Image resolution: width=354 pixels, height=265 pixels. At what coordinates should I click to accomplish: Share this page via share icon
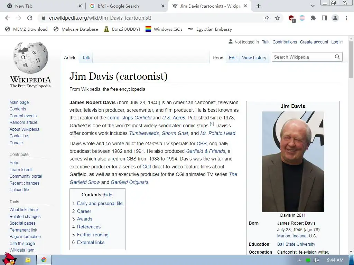pyautogui.click(x=266, y=18)
